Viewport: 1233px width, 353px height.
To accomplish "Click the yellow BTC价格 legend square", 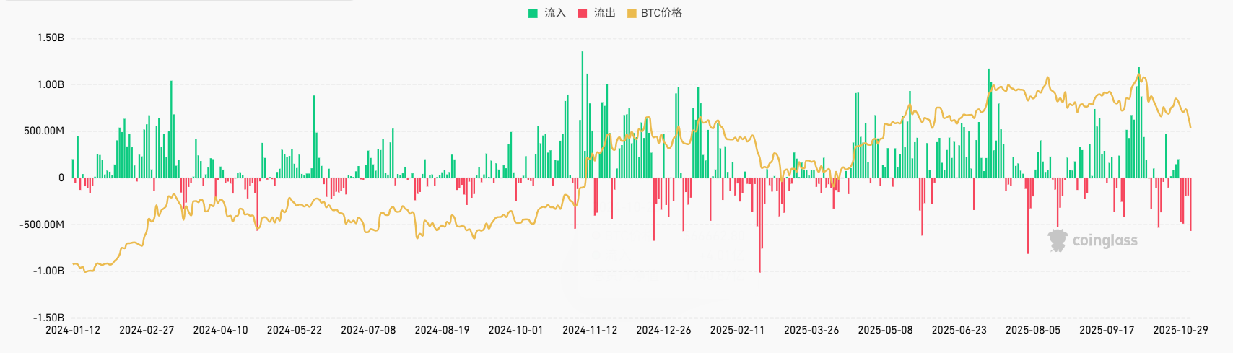I will pos(632,13).
